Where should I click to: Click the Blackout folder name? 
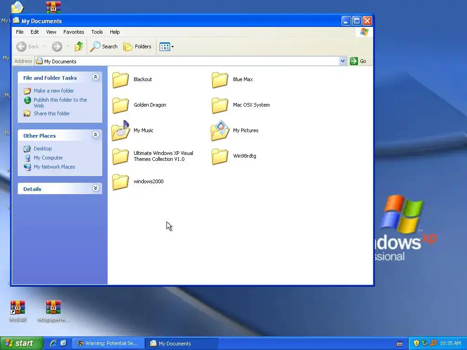point(143,79)
